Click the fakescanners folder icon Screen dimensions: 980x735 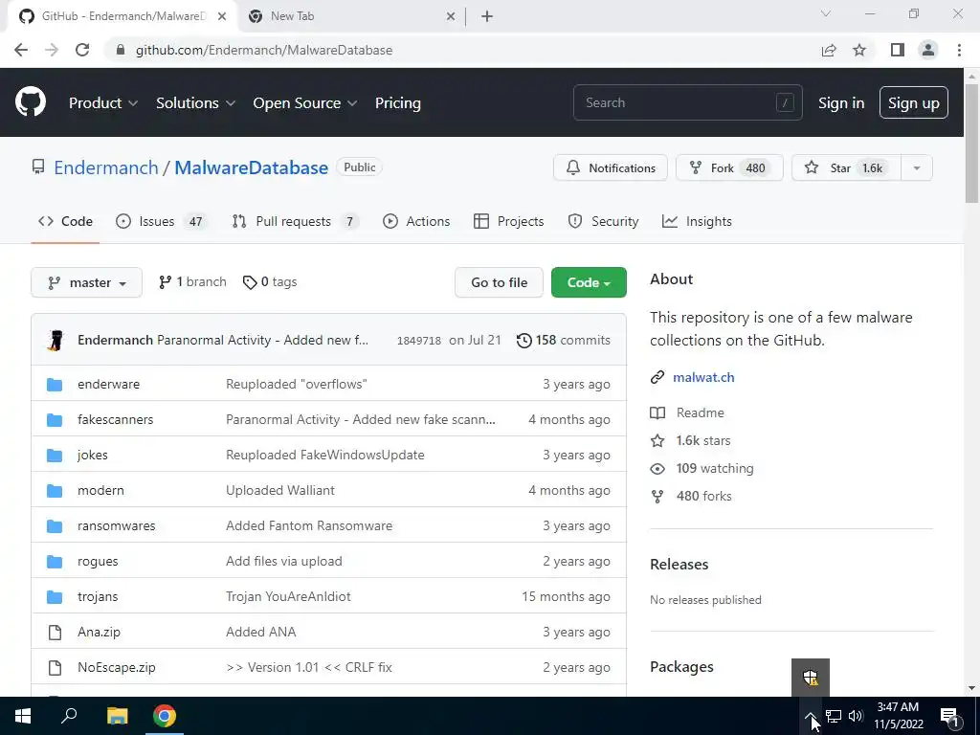coord(55,420)
